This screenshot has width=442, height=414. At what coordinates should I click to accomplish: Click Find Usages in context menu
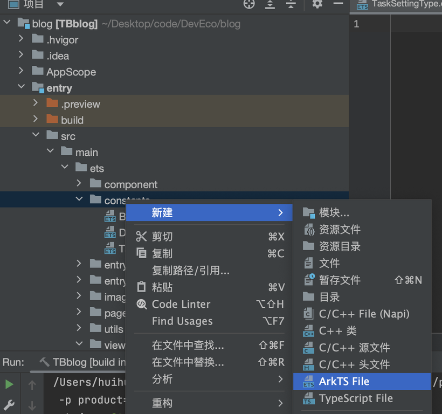pyautogui.click(x=182, y=321)
